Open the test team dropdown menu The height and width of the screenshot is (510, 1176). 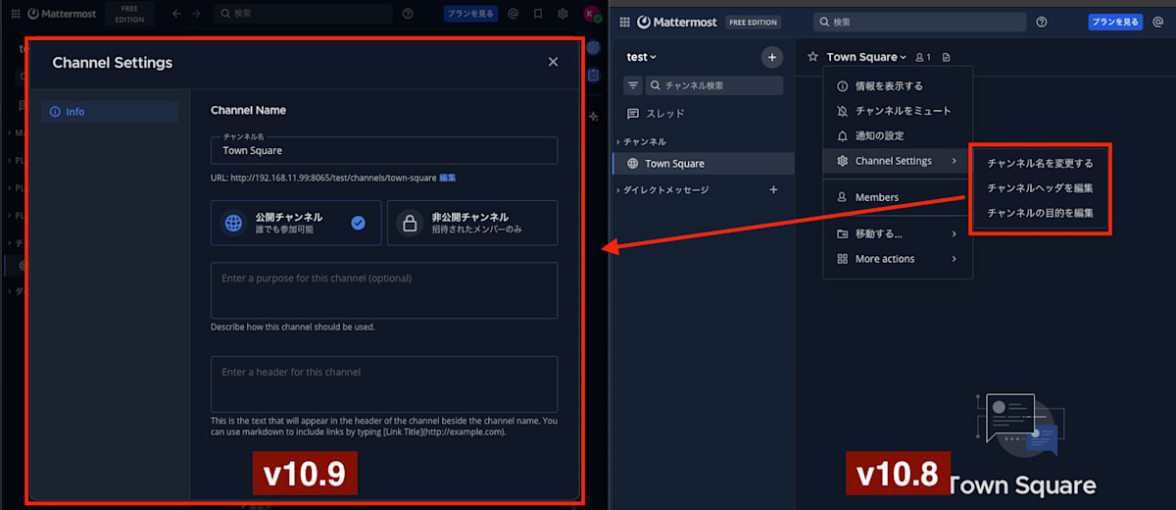[642, 57]
